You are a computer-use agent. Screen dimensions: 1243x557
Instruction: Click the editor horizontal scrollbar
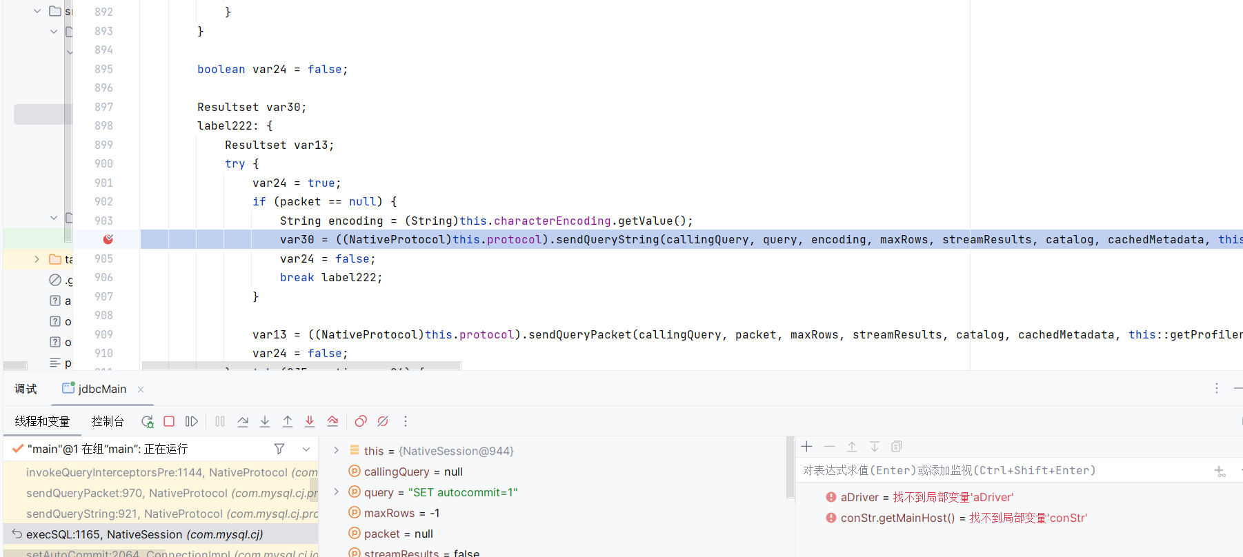[301, 365]
